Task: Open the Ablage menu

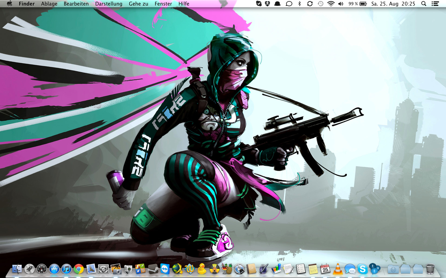Action: tap(49, 4)
